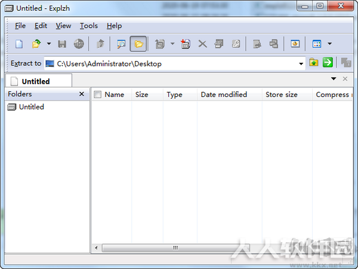Open the Extract options dropdown arrow

click(172, 44)
